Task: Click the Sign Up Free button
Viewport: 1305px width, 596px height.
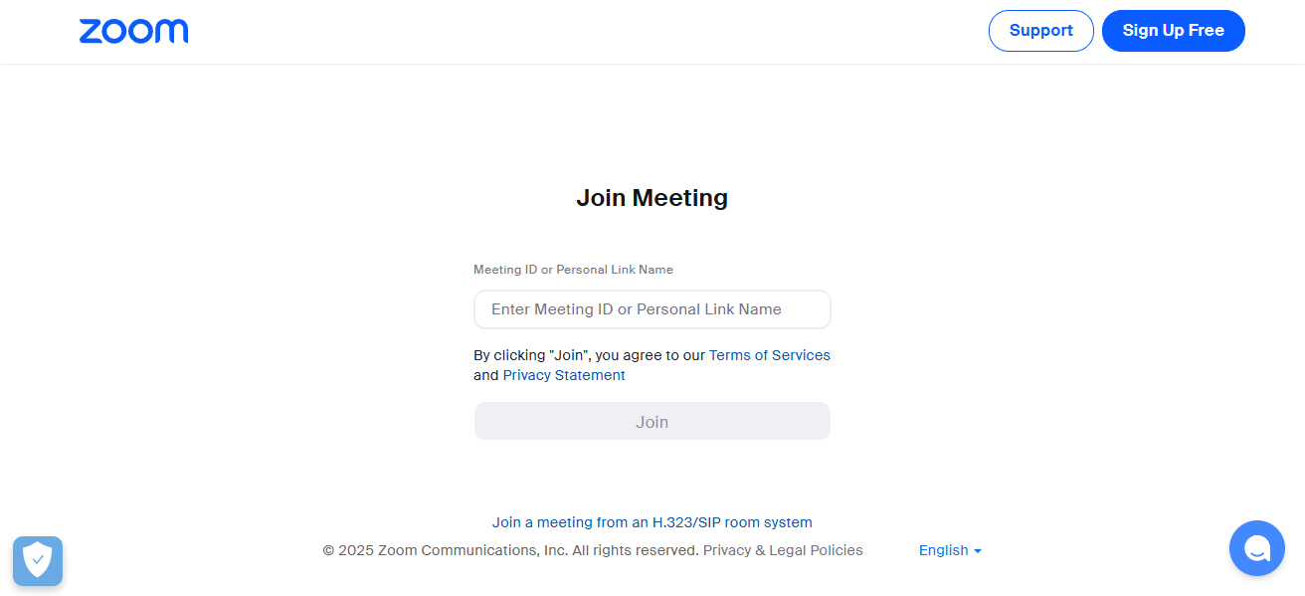Action: 1174,31
